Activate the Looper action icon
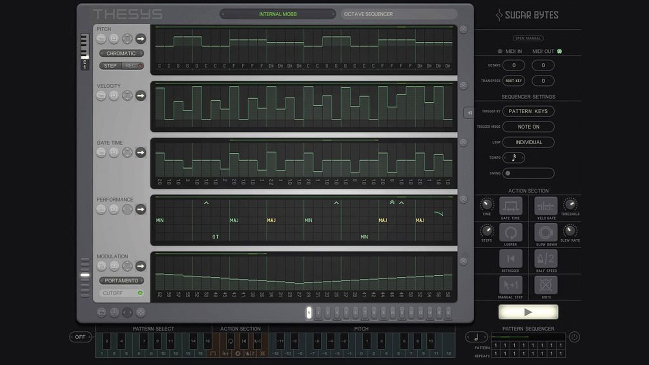The width and height of the screenshot is (649, 365). click(x=510, y=233)
